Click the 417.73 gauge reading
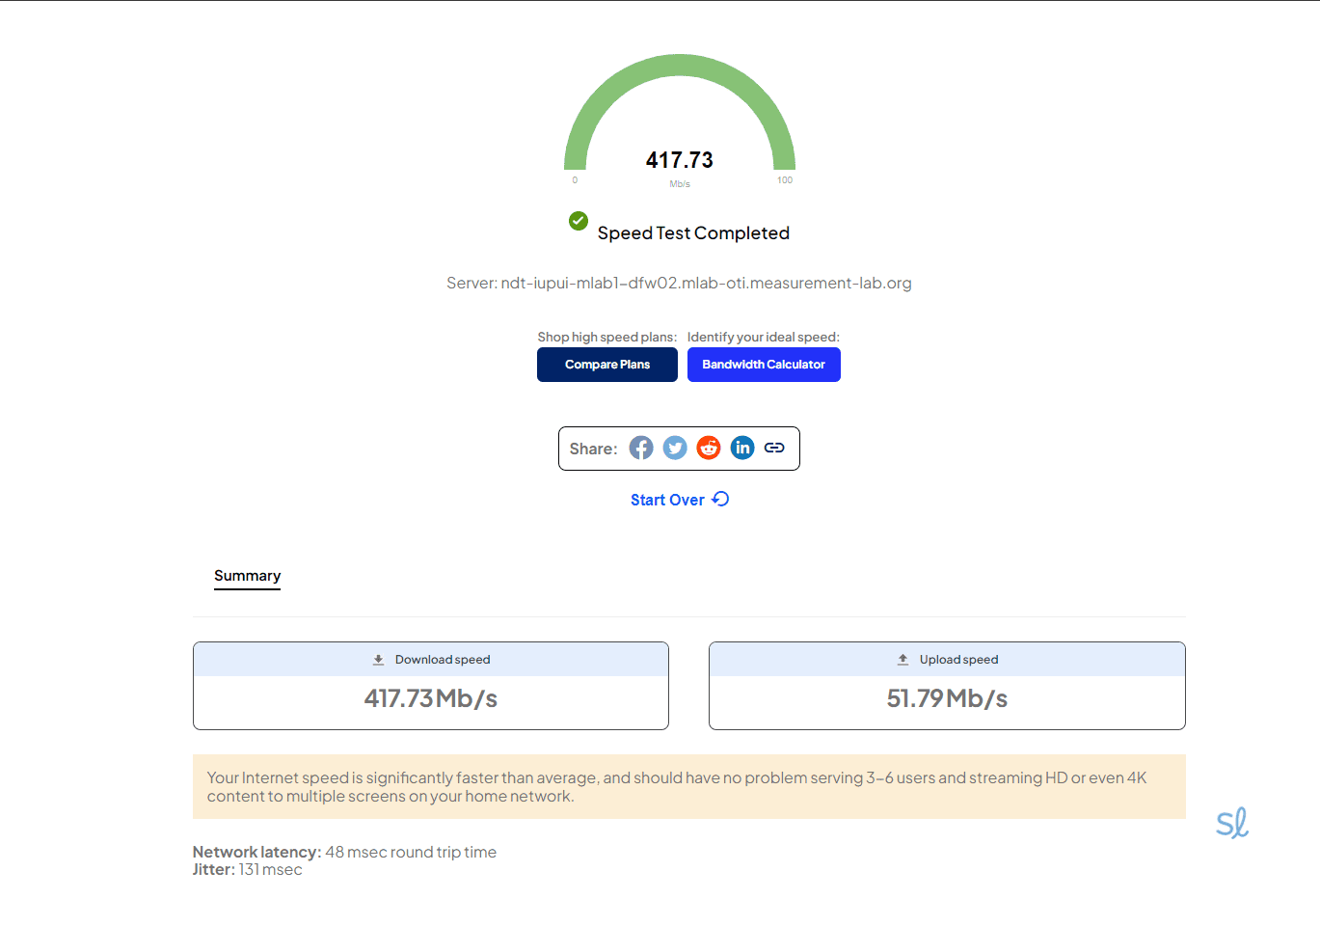 (x=680, y=160)
